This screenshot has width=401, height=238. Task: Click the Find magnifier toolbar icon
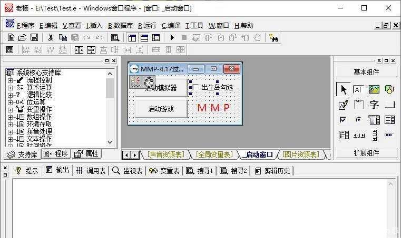click(x=115, y=38)
